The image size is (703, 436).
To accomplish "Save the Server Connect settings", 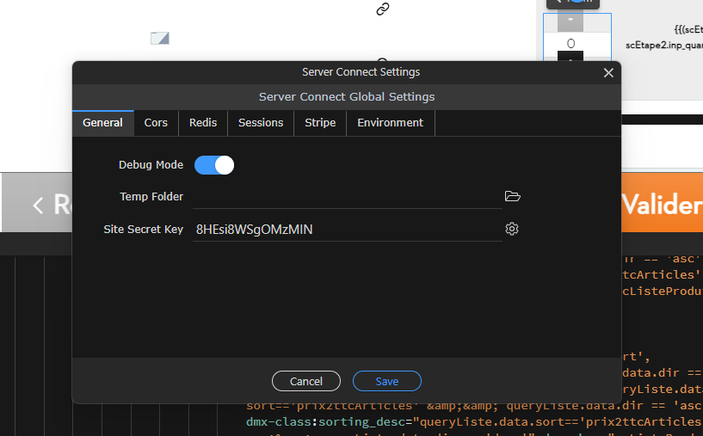I will pyautogui.click(x=386, y=381).
